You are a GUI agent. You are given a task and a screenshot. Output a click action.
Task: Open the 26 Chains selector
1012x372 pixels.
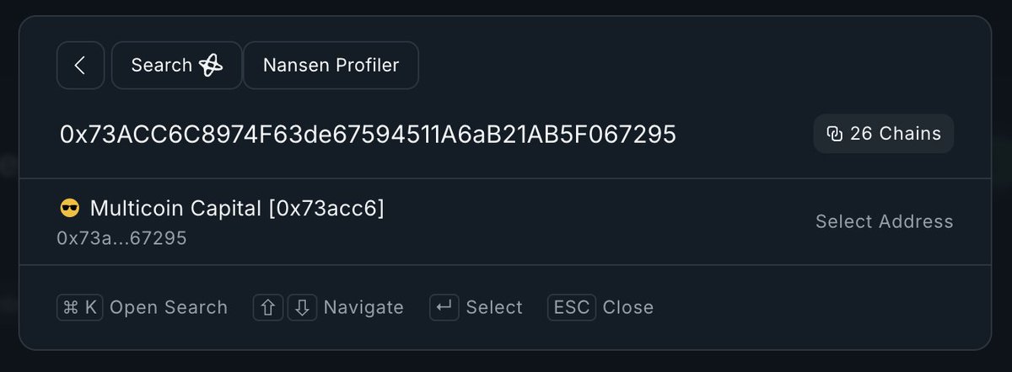click(x=883, y=134)
